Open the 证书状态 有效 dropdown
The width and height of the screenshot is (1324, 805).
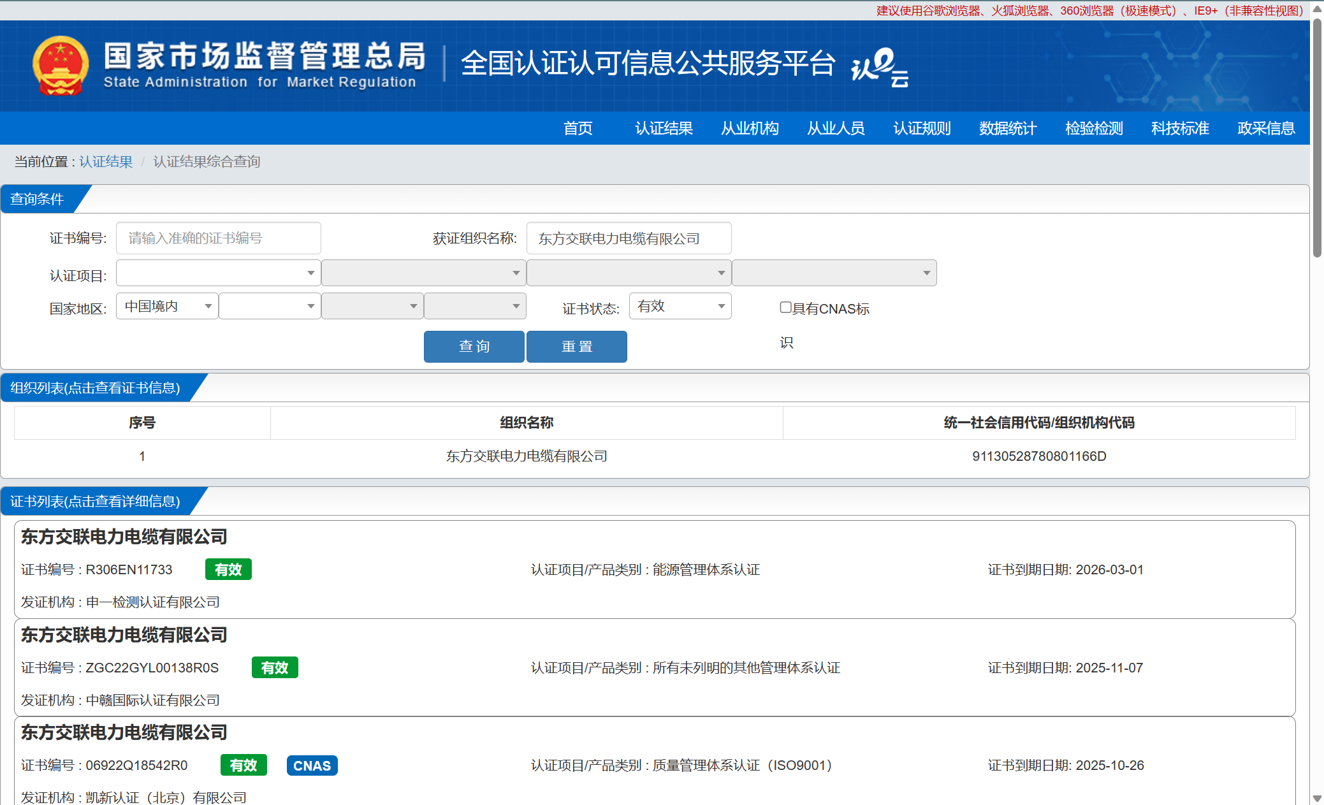click(x=680, y=306)
